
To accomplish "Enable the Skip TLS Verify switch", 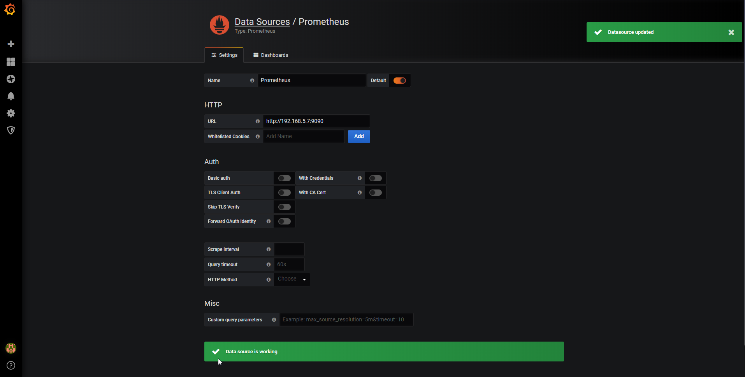I will (x=285, y=207).
